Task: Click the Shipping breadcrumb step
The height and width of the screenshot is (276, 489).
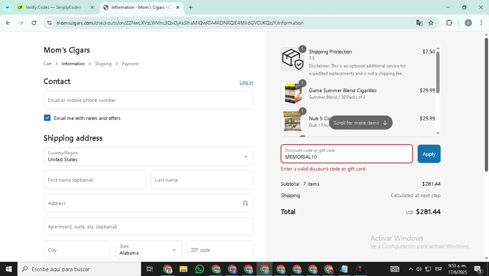Action: [x=103, y=64]
